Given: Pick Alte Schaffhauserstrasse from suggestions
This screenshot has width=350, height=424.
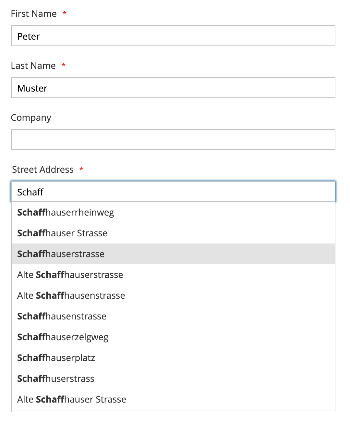Looking at the screenshot, I should [x=173, y=275].
